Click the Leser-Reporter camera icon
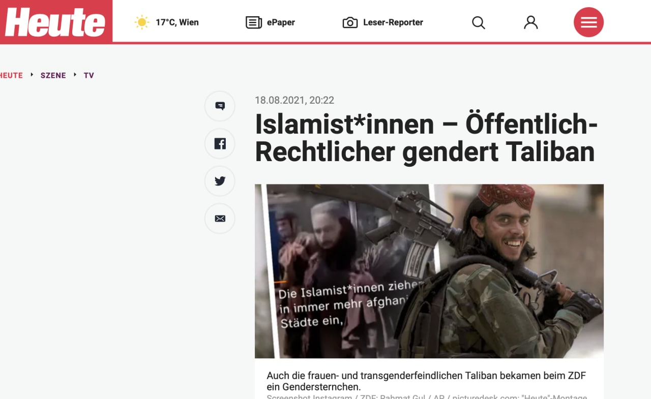 click(350, 22)
